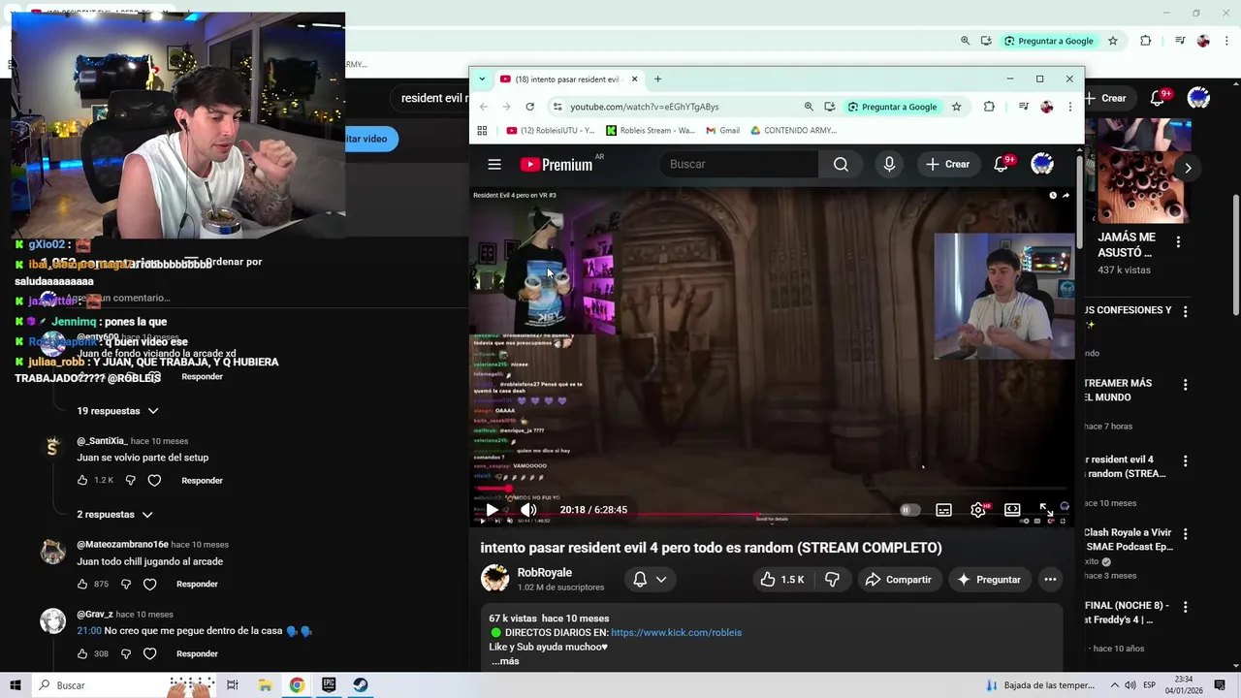Viewport: 1241px width, 698px height.
Task: Open more actions three dots under video
Action: 1050,580
